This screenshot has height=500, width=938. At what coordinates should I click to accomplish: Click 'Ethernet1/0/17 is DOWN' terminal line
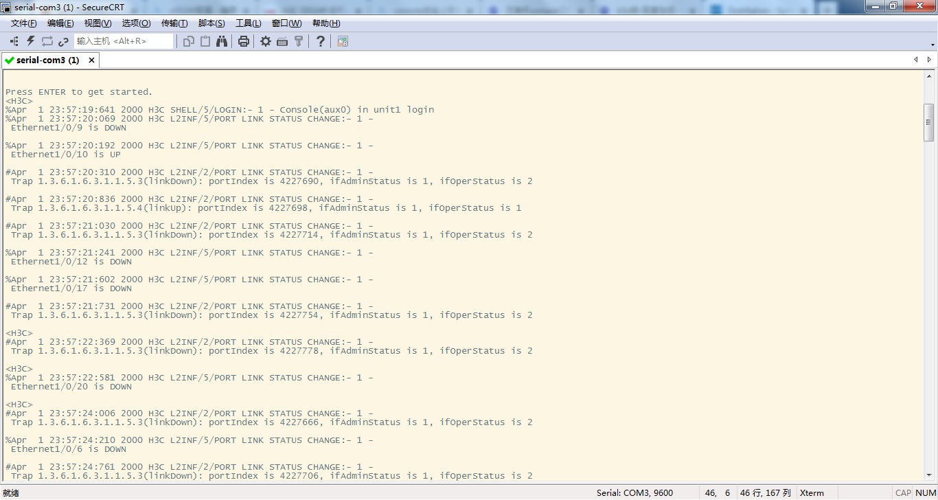click(71, 288)
